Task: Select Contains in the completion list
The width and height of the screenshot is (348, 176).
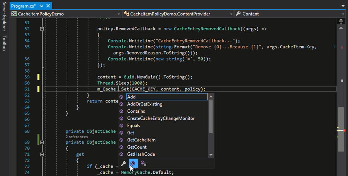Action: 136,111
